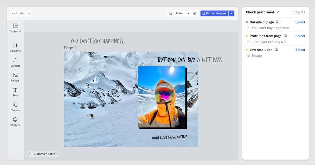This screenshot has width=315, height=165.
Task: Show info for Outside of page
Action: (x=278, y=22)
